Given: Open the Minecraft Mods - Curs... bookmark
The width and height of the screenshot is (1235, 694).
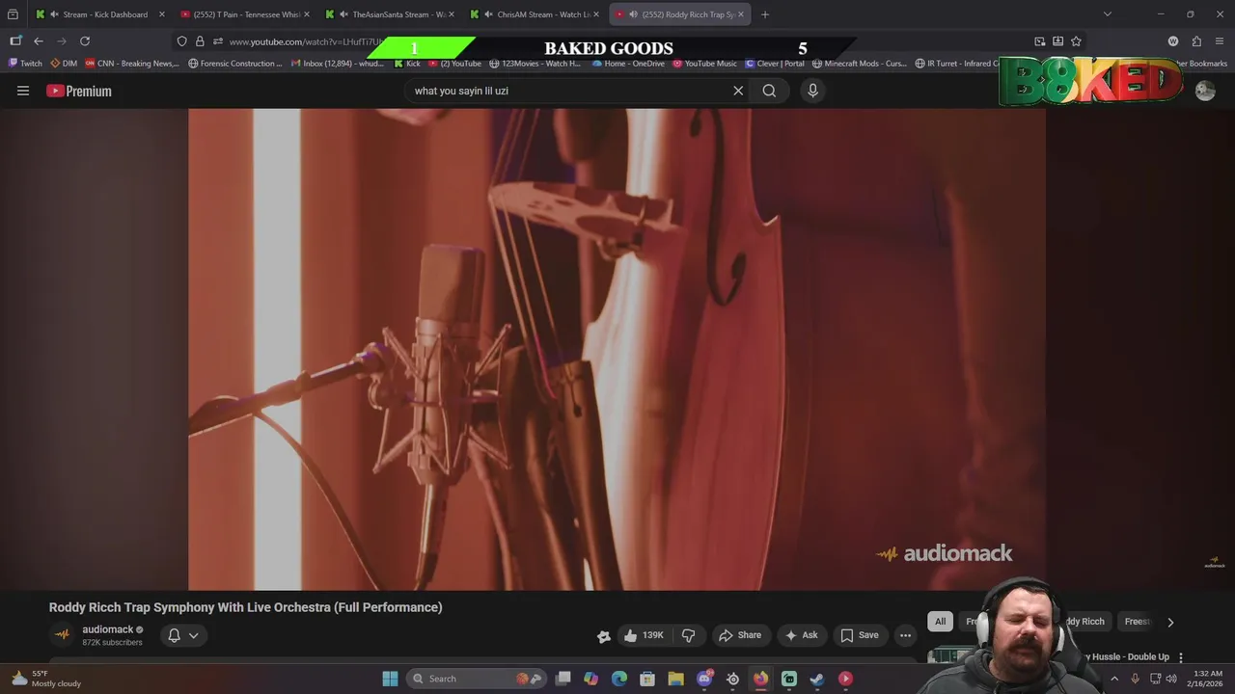Looking at the screenshot, I should pos(860,64).
